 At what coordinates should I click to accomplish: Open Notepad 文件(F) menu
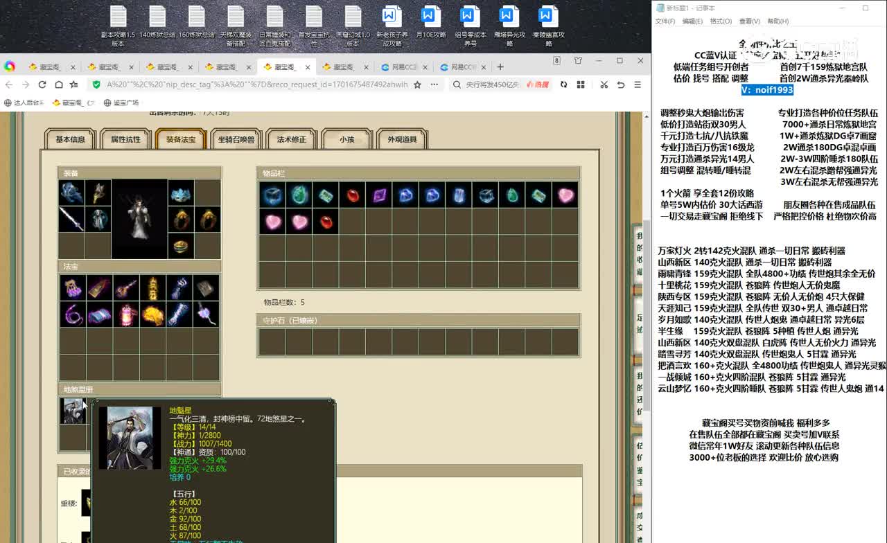point(665,21)
